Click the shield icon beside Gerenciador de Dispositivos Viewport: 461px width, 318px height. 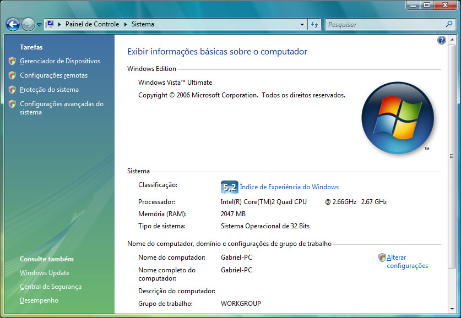click(12, 61)
